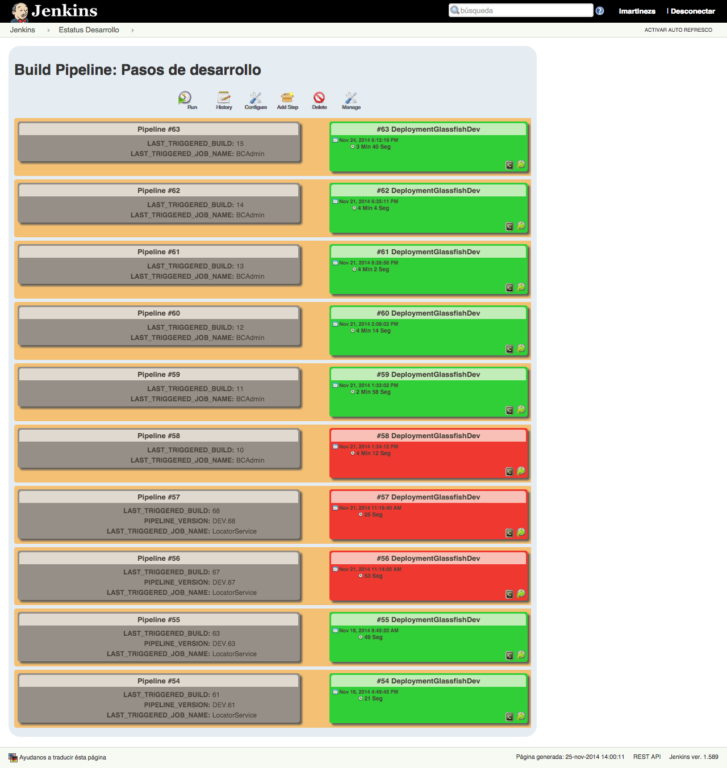Open #61 DeploymentGlassfishDev build title
The width and height of the screenshot is (727, 768).
[428, 252]
